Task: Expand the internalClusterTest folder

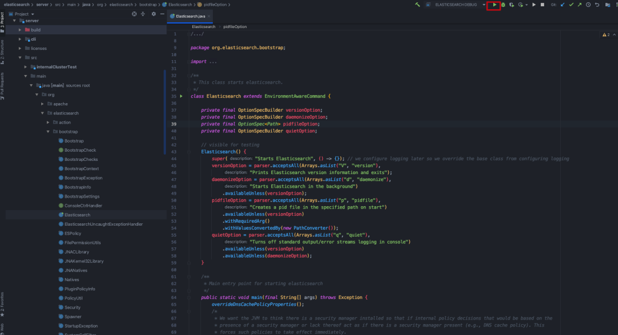Action: (26, 67)
